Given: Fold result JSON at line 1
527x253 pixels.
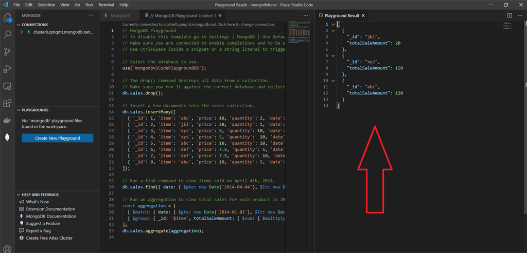Looking at the screenshot, I should click(333, 25).
